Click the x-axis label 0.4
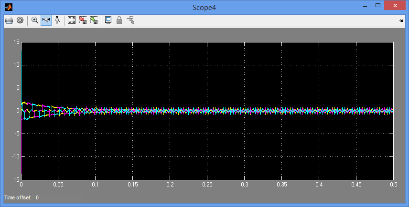409x207 pixels. [319, 185]
